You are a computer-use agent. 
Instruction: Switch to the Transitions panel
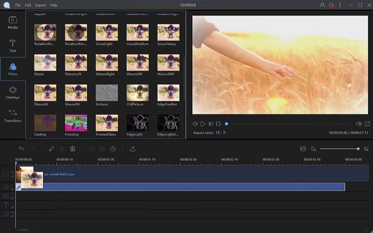13,116
